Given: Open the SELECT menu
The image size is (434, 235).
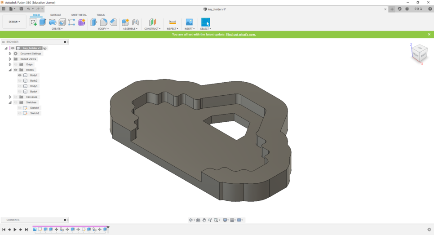Looking at the screenshot, I should click(205, 28).
